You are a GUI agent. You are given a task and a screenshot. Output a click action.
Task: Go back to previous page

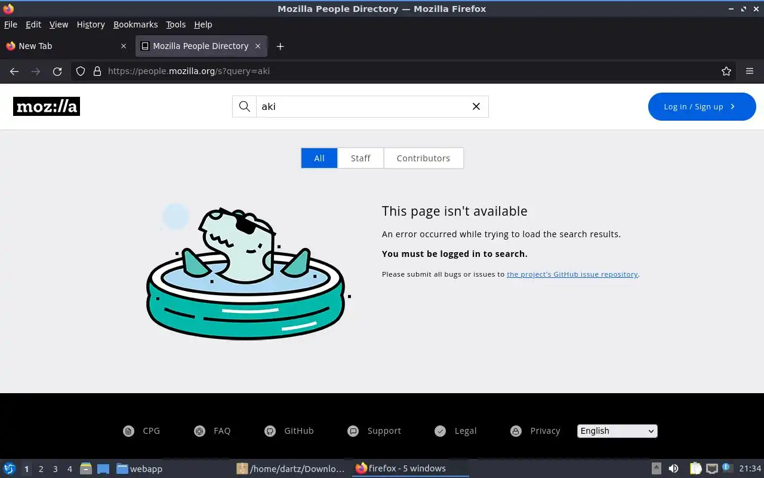click(14, 71)
